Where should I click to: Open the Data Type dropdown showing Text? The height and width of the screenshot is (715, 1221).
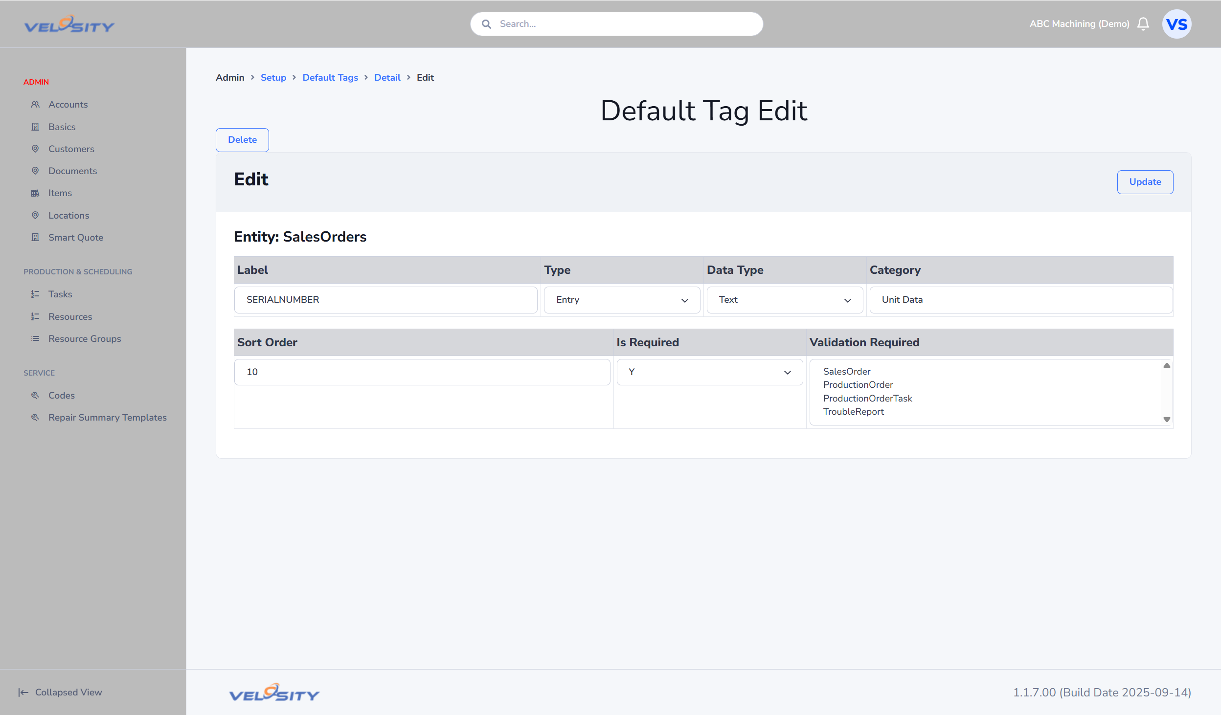click(x=785, y=300)
